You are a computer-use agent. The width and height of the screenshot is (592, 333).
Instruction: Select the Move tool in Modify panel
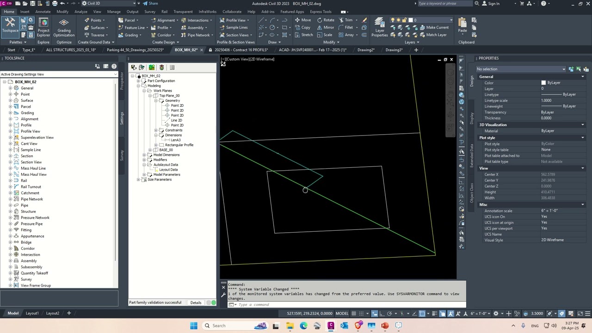point(303,20)
